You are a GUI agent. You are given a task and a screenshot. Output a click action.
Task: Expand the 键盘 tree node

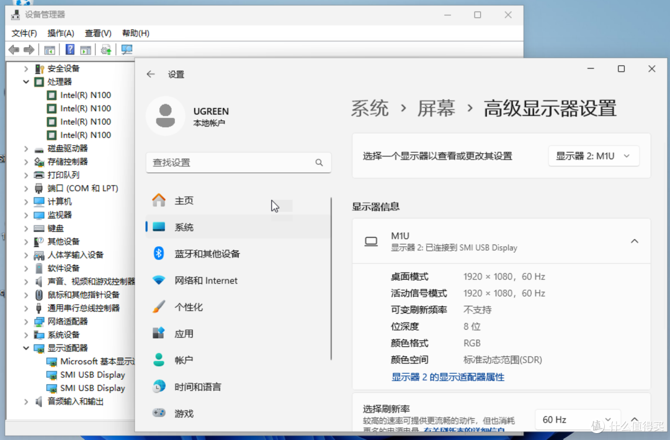(26, 228)
